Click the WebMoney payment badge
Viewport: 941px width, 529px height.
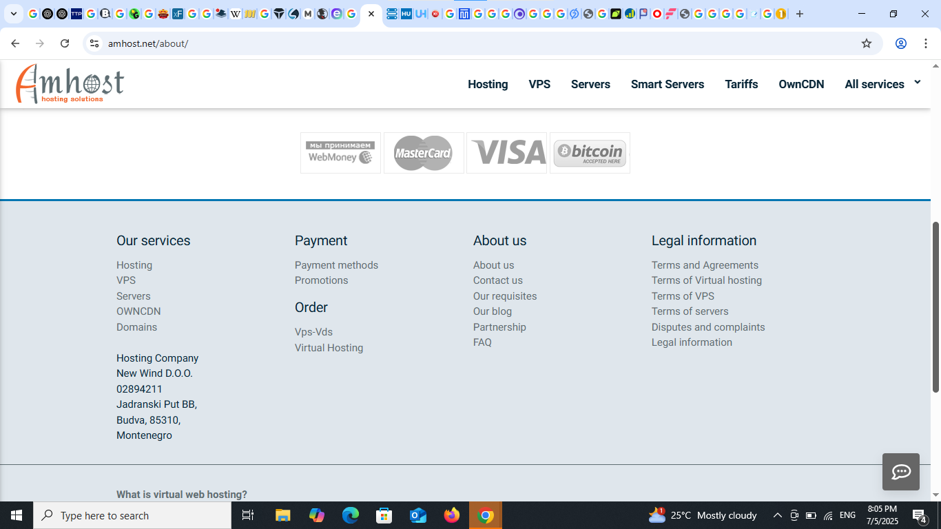[x=340, y=153]
